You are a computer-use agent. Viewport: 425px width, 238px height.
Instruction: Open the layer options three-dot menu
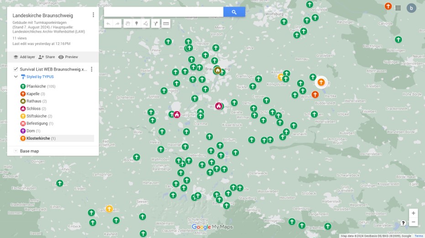[x=91, y=69]
